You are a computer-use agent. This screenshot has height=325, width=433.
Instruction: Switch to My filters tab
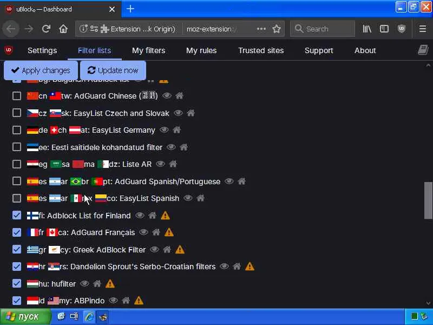pyautogui.click(x=148, y=50)
